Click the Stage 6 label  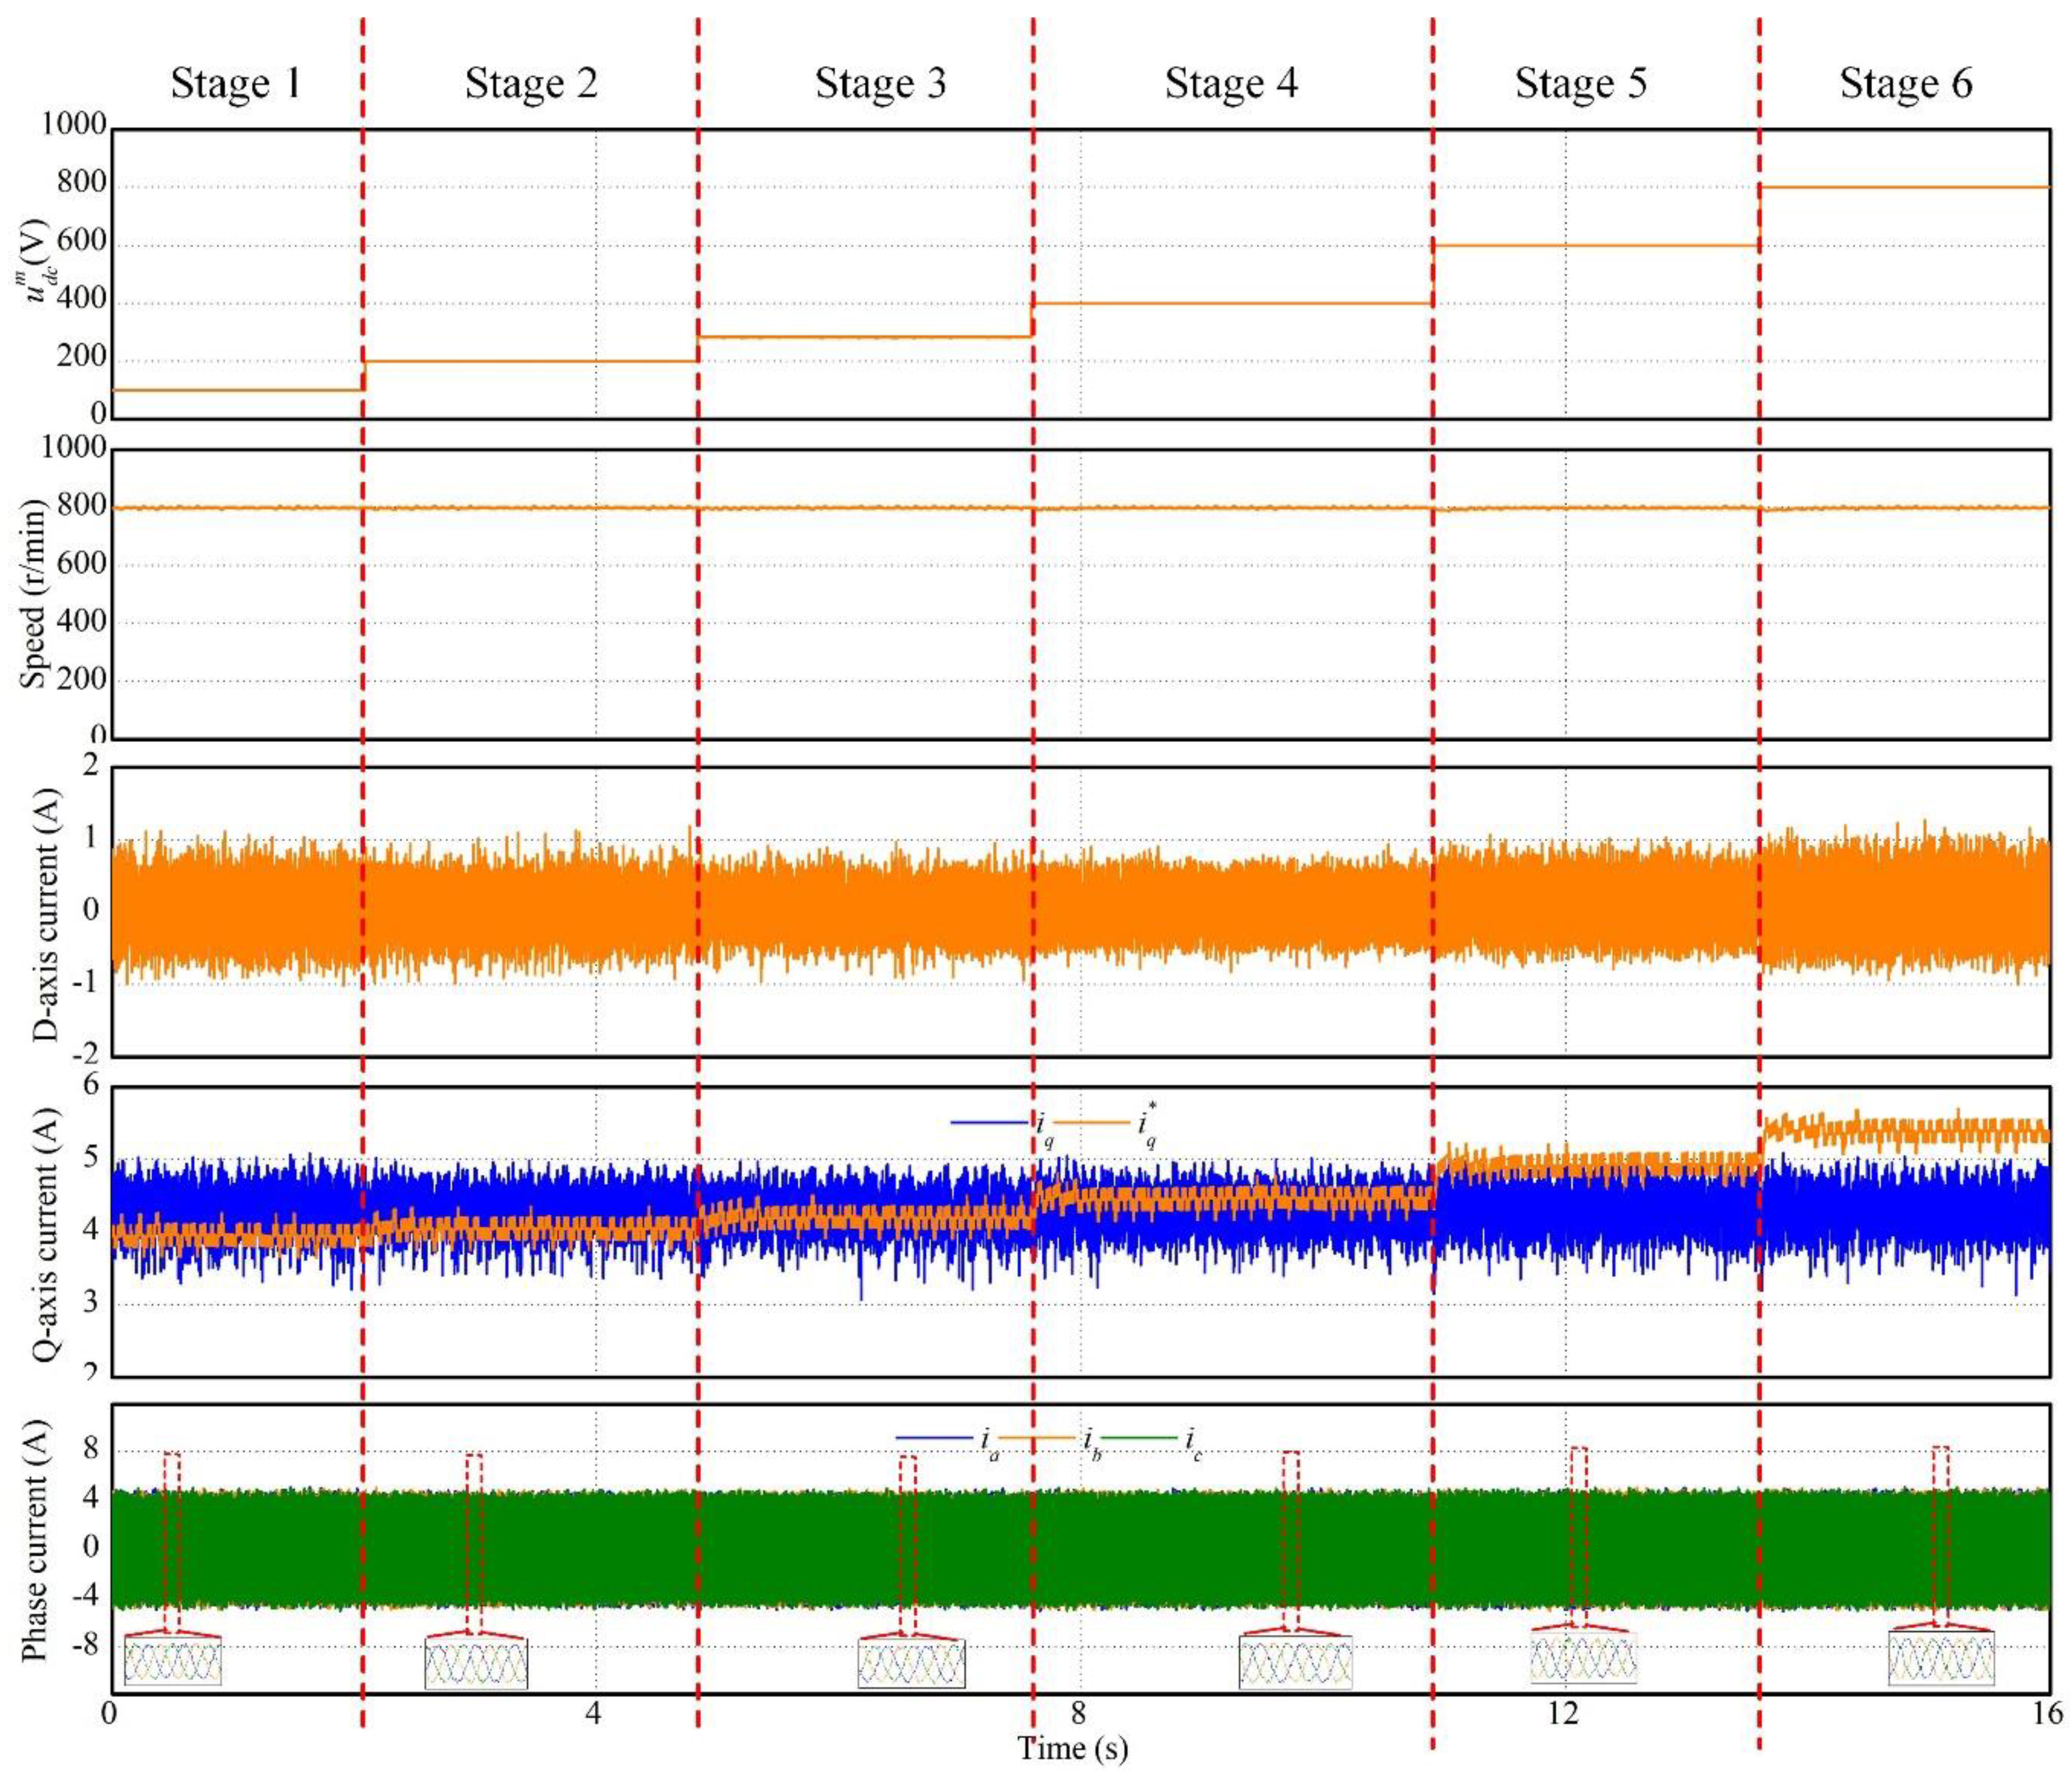(1906, 83)
